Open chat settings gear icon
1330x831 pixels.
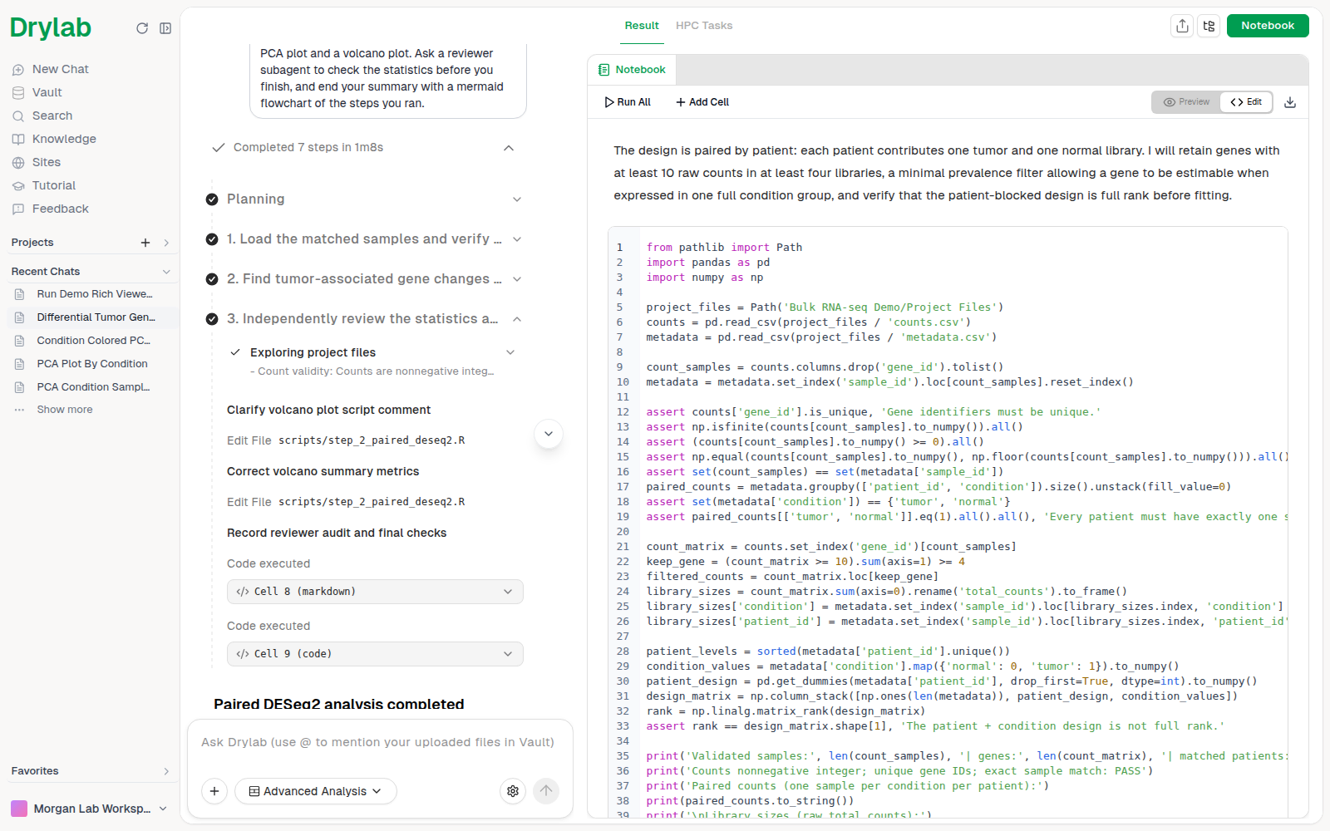tap(513, 791)
